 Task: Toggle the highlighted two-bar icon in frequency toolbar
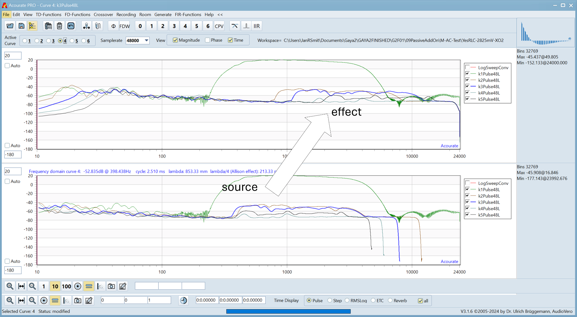(89, 286)
